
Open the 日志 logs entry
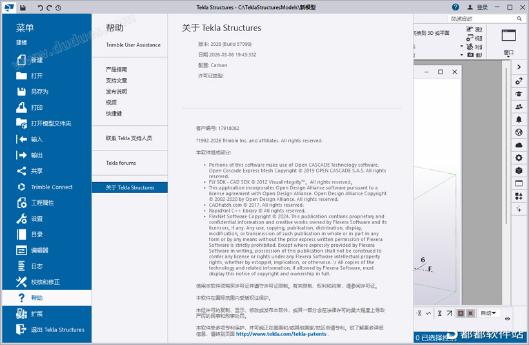[x=47, y=266]
